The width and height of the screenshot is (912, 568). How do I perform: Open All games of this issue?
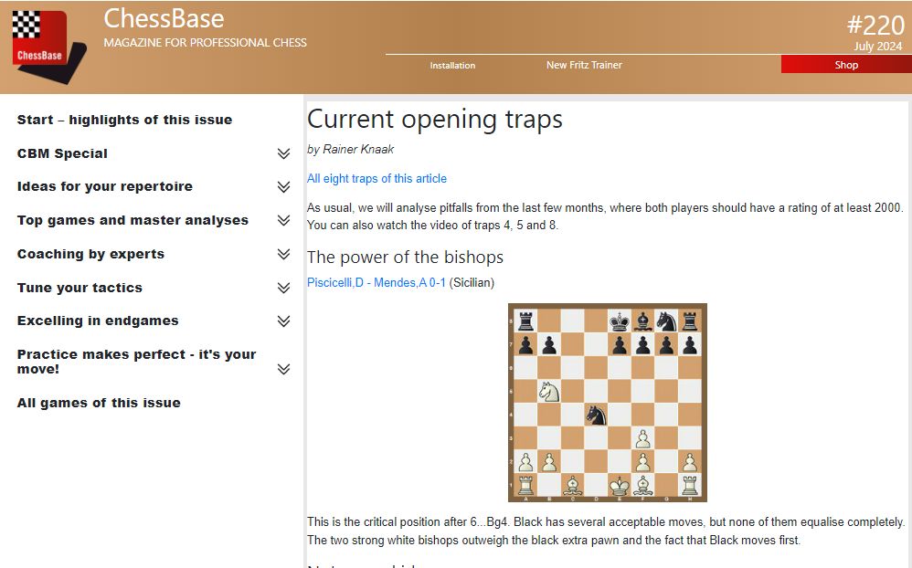pos(99,403)
